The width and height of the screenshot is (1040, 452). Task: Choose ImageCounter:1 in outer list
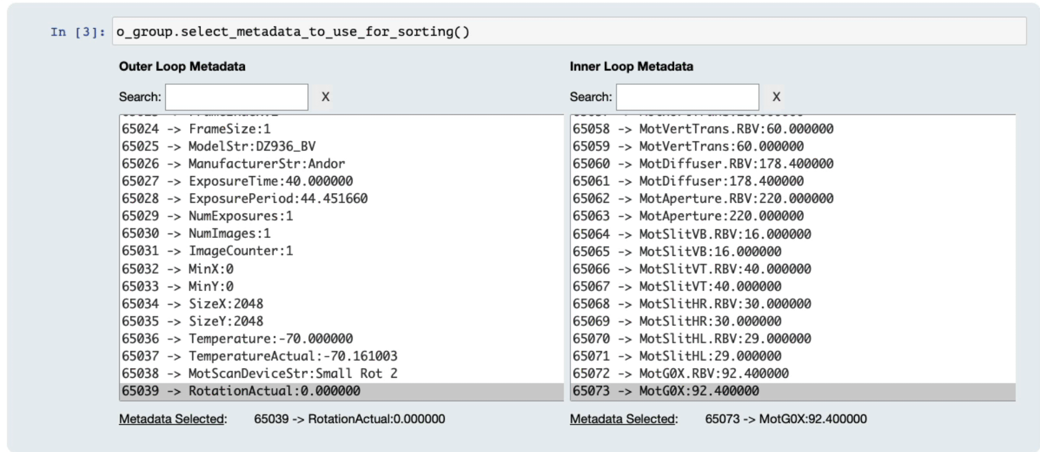click(x=240, y=251)
